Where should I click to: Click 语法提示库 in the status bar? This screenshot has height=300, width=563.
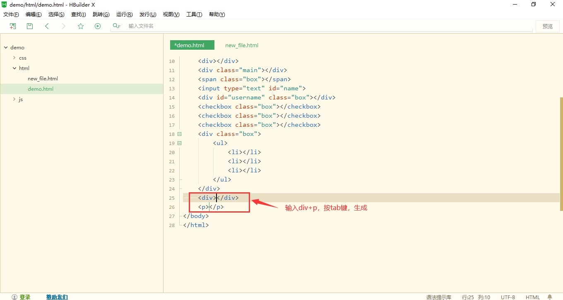(439, 297)
